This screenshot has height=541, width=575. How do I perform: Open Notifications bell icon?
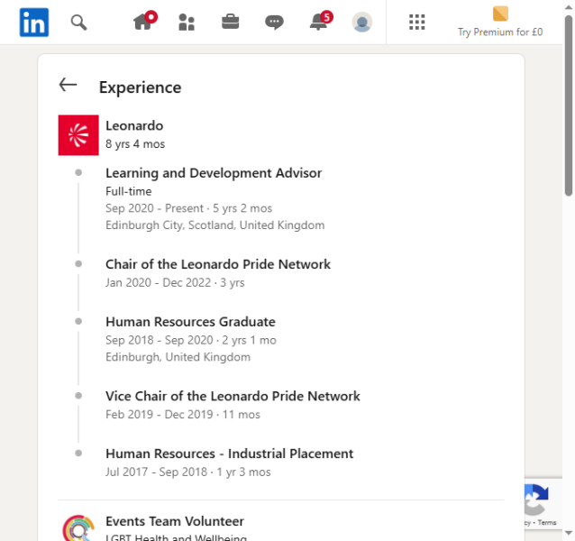pyautogui.click(x=318, y=23)
